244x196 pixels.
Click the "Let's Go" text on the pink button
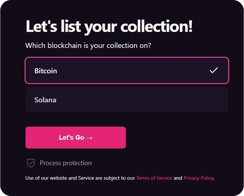pyautogui.click(x=71, y=138)
